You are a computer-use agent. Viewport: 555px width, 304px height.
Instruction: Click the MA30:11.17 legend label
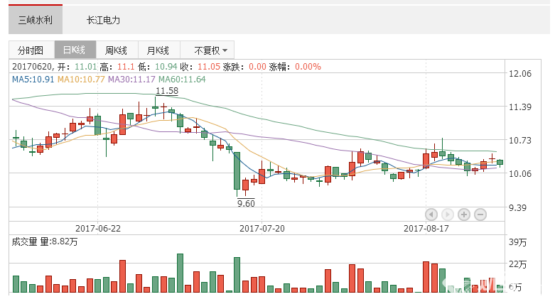pyautogui.click(x=131, y=80)
